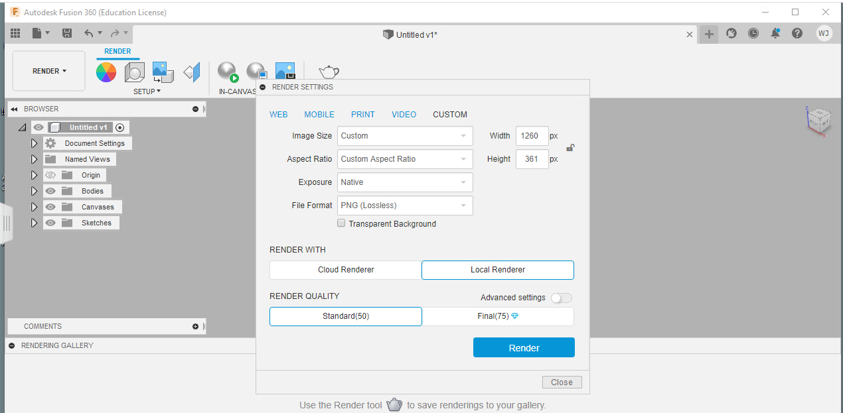
Task: Select the Texture Map Controls icon
Action: tap(192, 72)
